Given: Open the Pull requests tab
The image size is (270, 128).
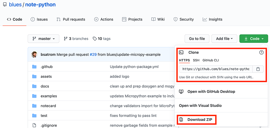Looking at the screenshot, I should point(71,19).
